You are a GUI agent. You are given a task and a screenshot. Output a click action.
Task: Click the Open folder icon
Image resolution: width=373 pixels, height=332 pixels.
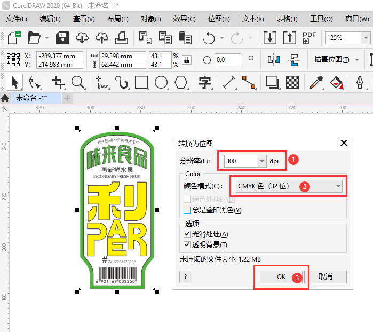[x=34, y=38]
